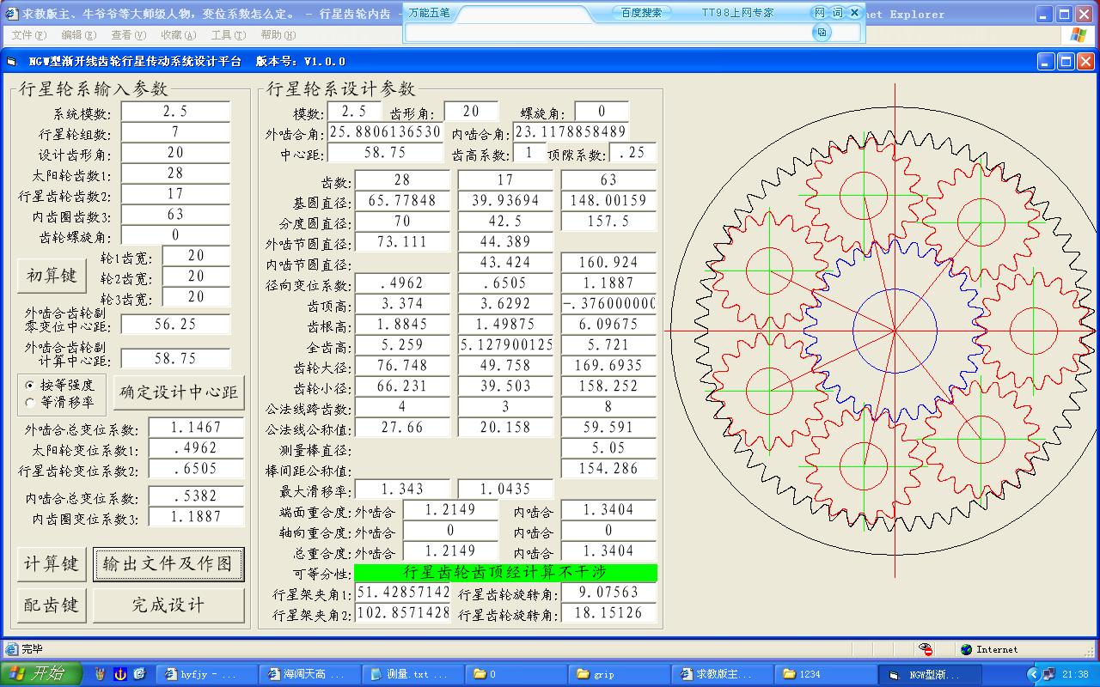The width and height of the screenshot is (1100, 687).
Task: Click the 内齿圈变位系数3 field
Action: (196, 517)
